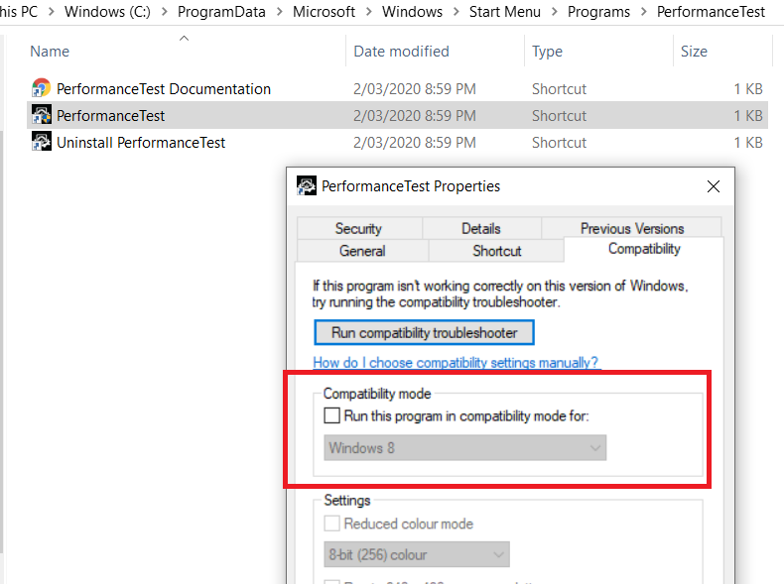Expand breadcrumb chevron after ProgramData
The image size is (784, 584).
(x=279, y=12)
